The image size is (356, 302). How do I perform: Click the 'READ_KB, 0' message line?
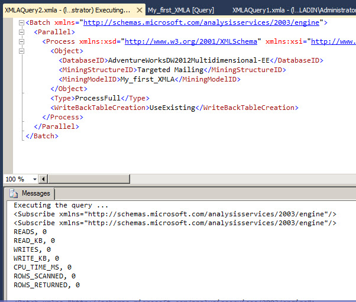coord(34,241)
